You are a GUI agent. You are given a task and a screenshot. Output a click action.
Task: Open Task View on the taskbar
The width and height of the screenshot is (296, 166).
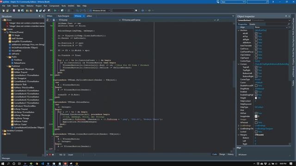click(19, 164)
